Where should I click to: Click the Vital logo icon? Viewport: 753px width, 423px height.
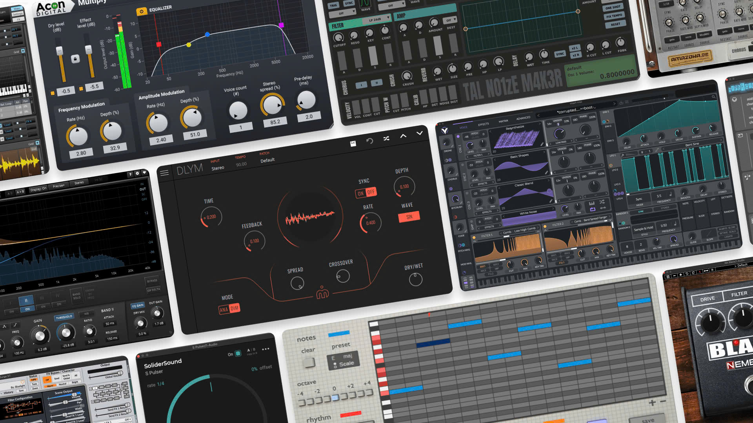pyautogui.click(x=445, y=130)
